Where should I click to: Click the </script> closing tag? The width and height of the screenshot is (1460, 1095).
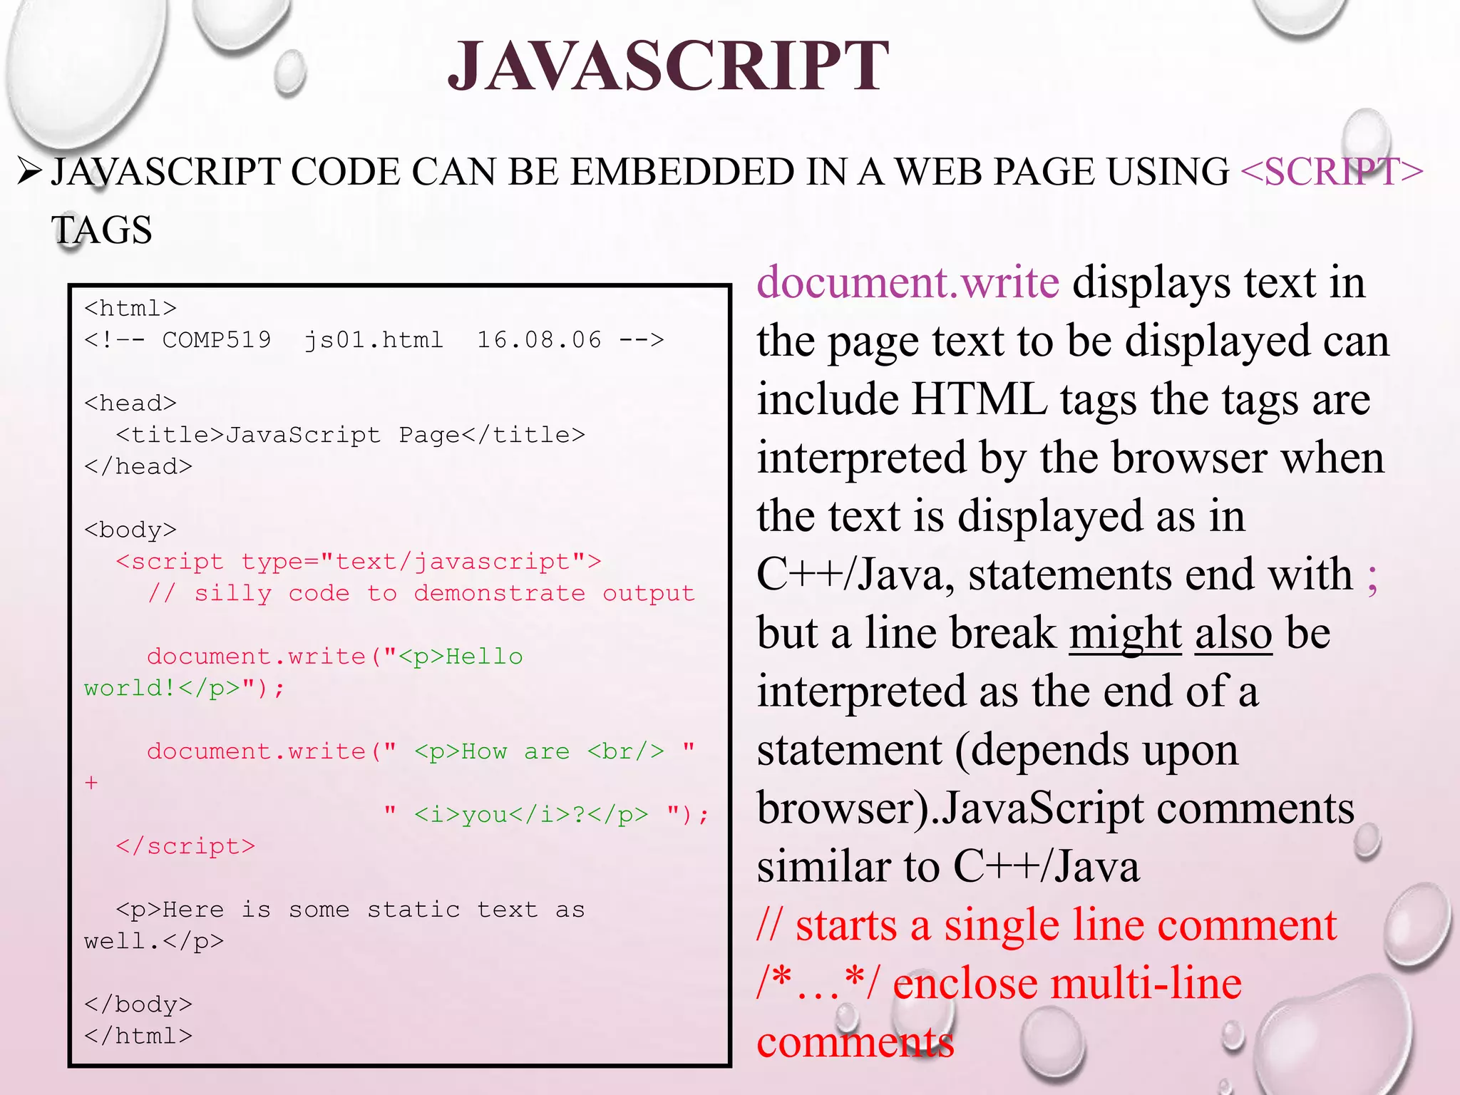(x=185, y=845)
